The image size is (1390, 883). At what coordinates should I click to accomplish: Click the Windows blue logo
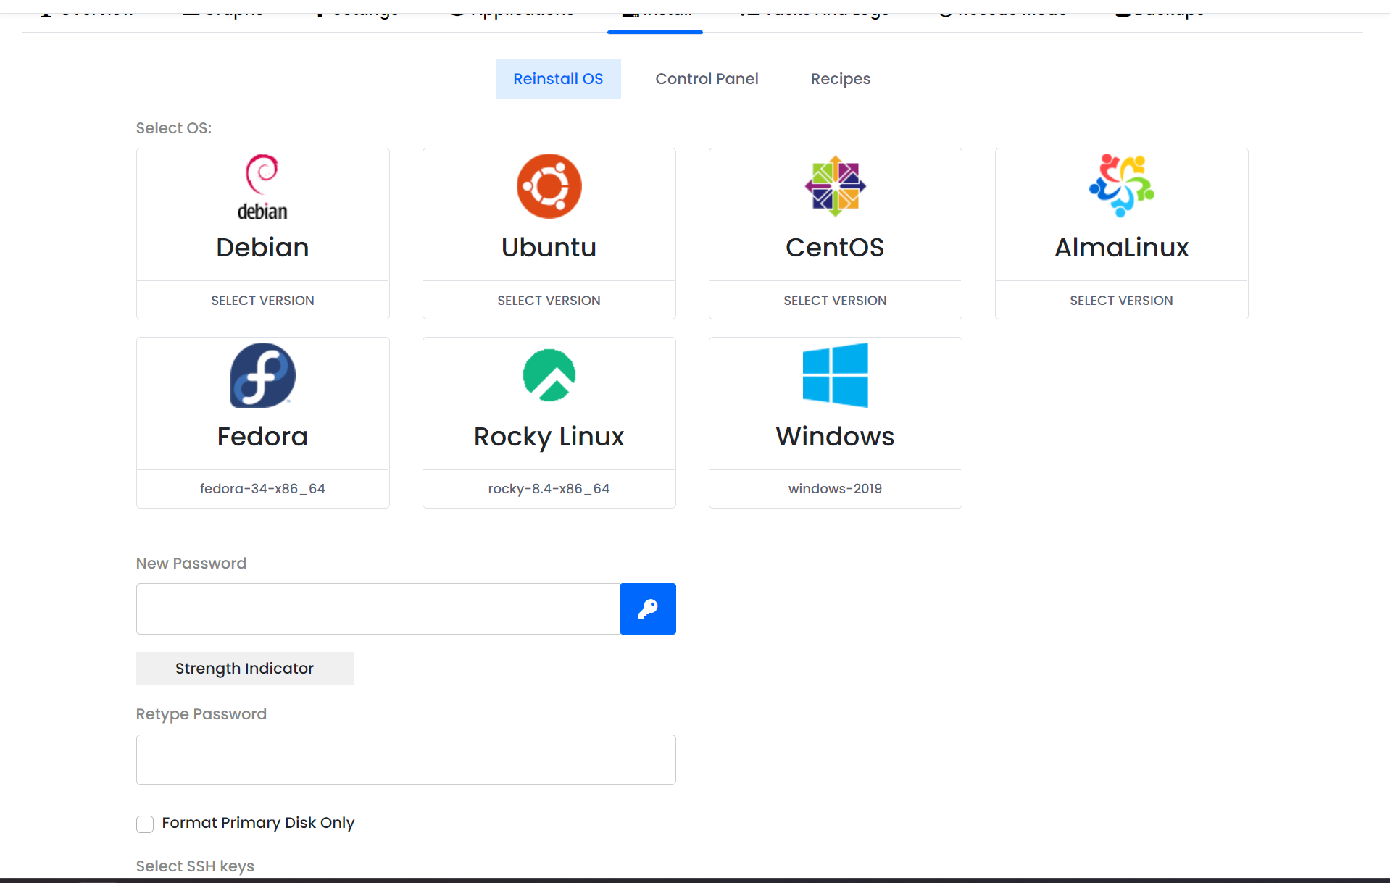pos(835,375)
